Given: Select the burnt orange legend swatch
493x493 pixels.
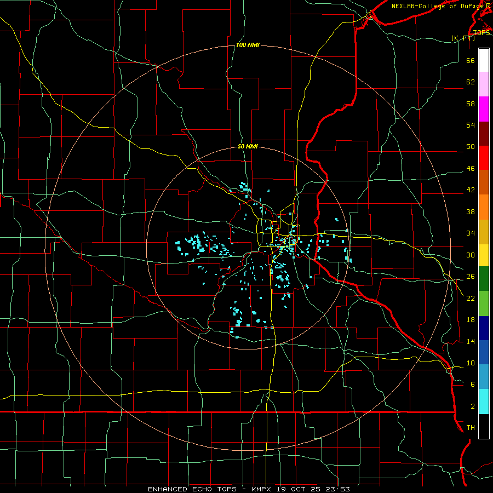Looking at the screenshot, I should [484, 182].
